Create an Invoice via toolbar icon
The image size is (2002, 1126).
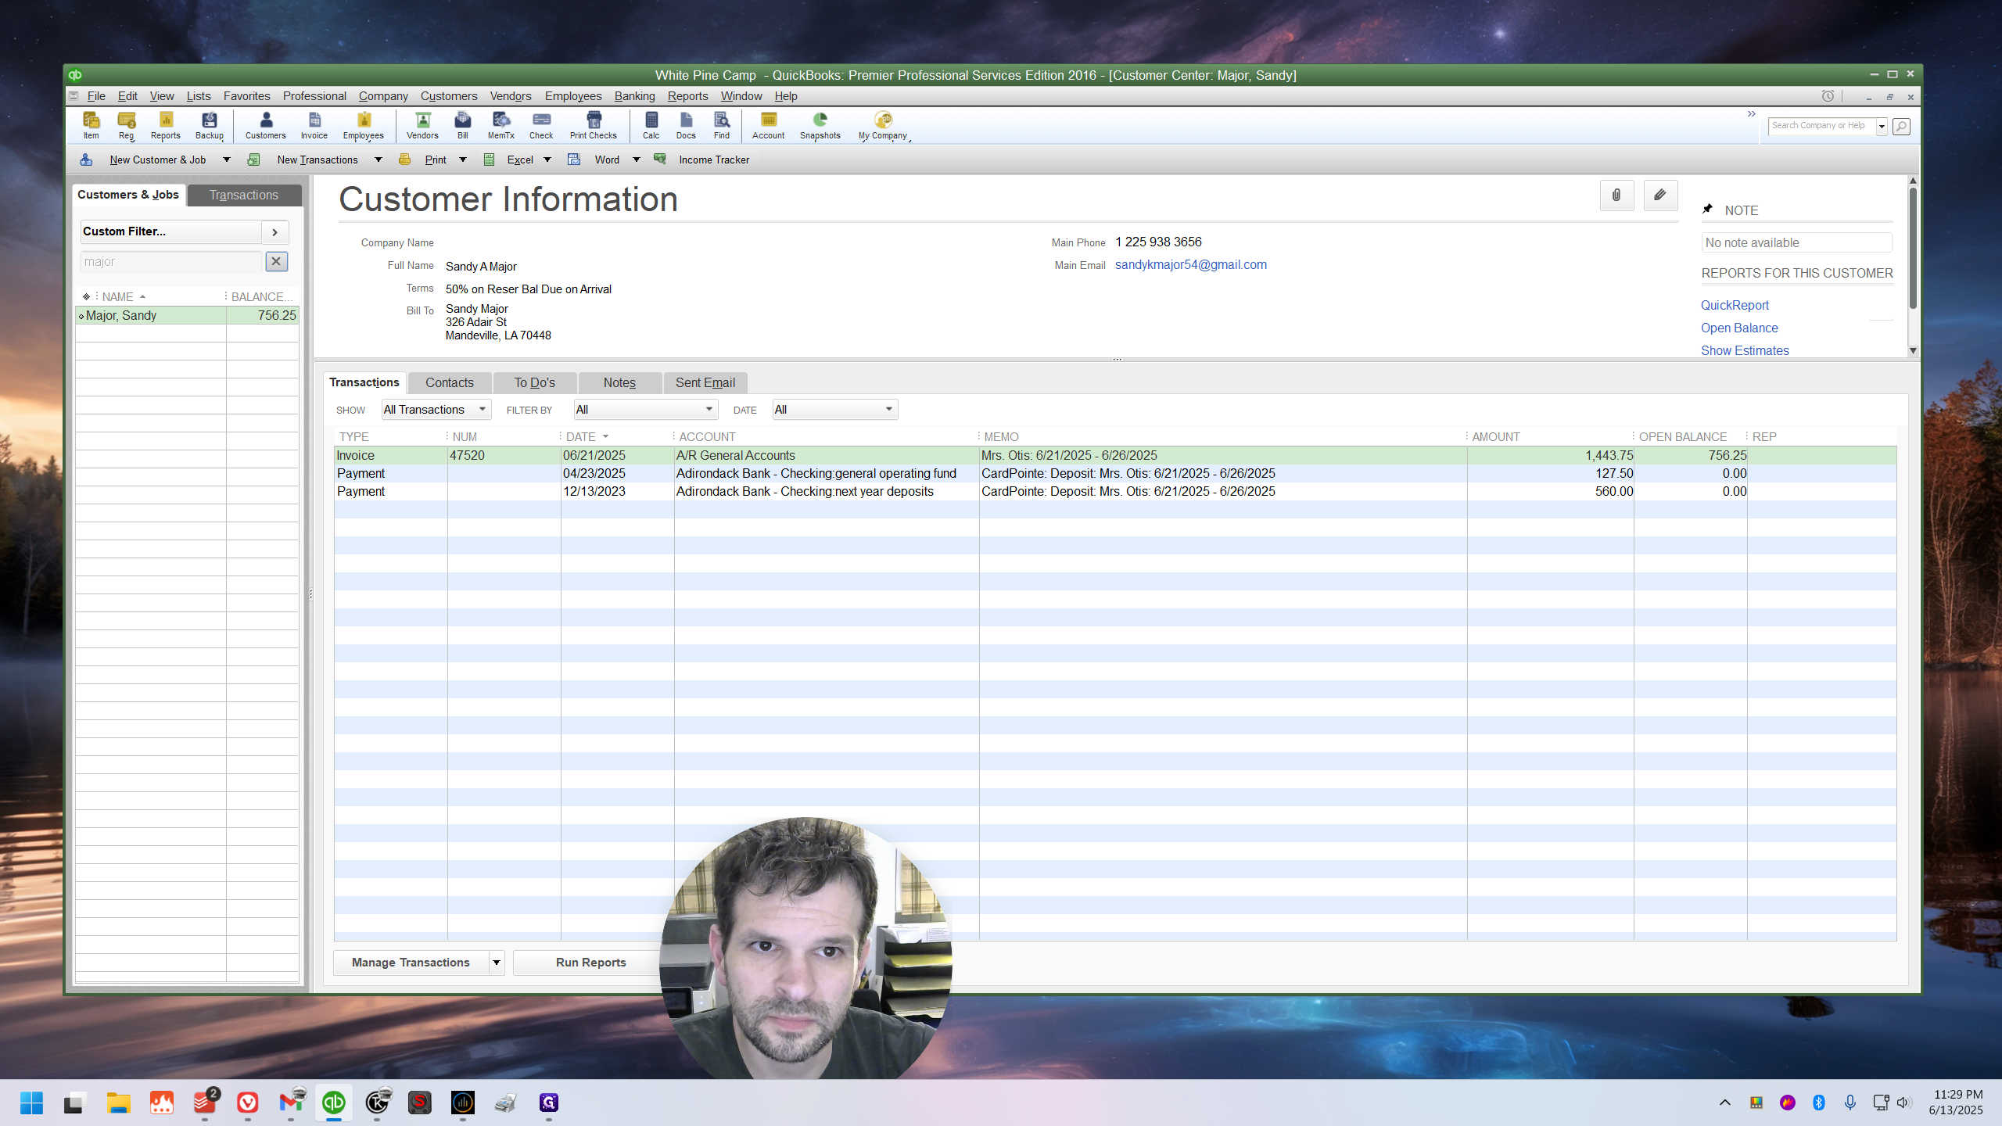pos(314,125)
